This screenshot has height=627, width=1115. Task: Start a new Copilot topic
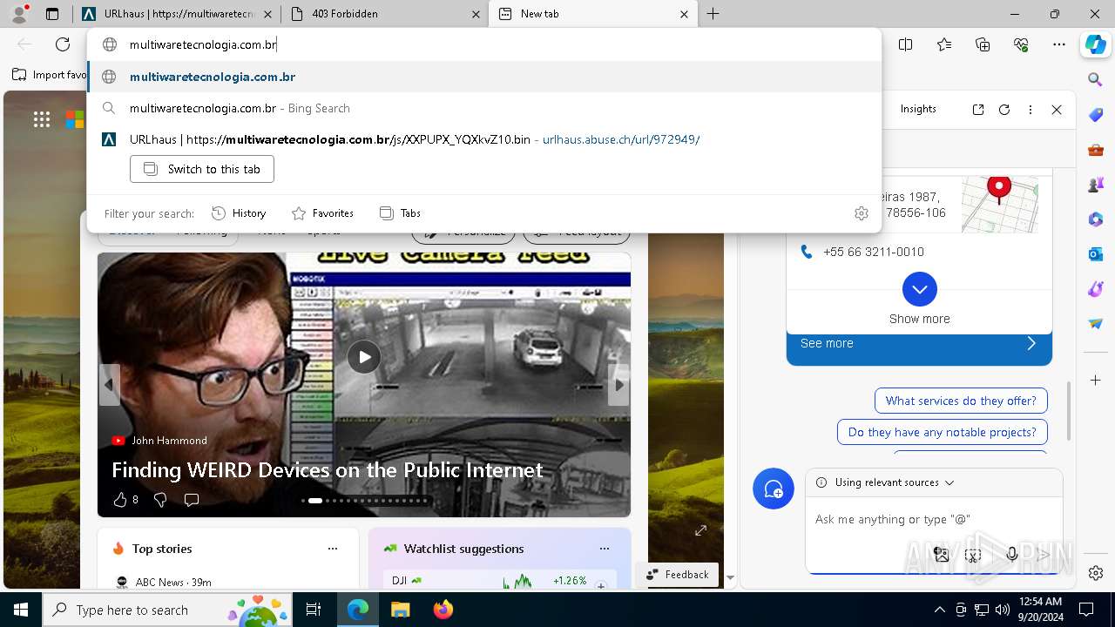(x=774, y=489)
